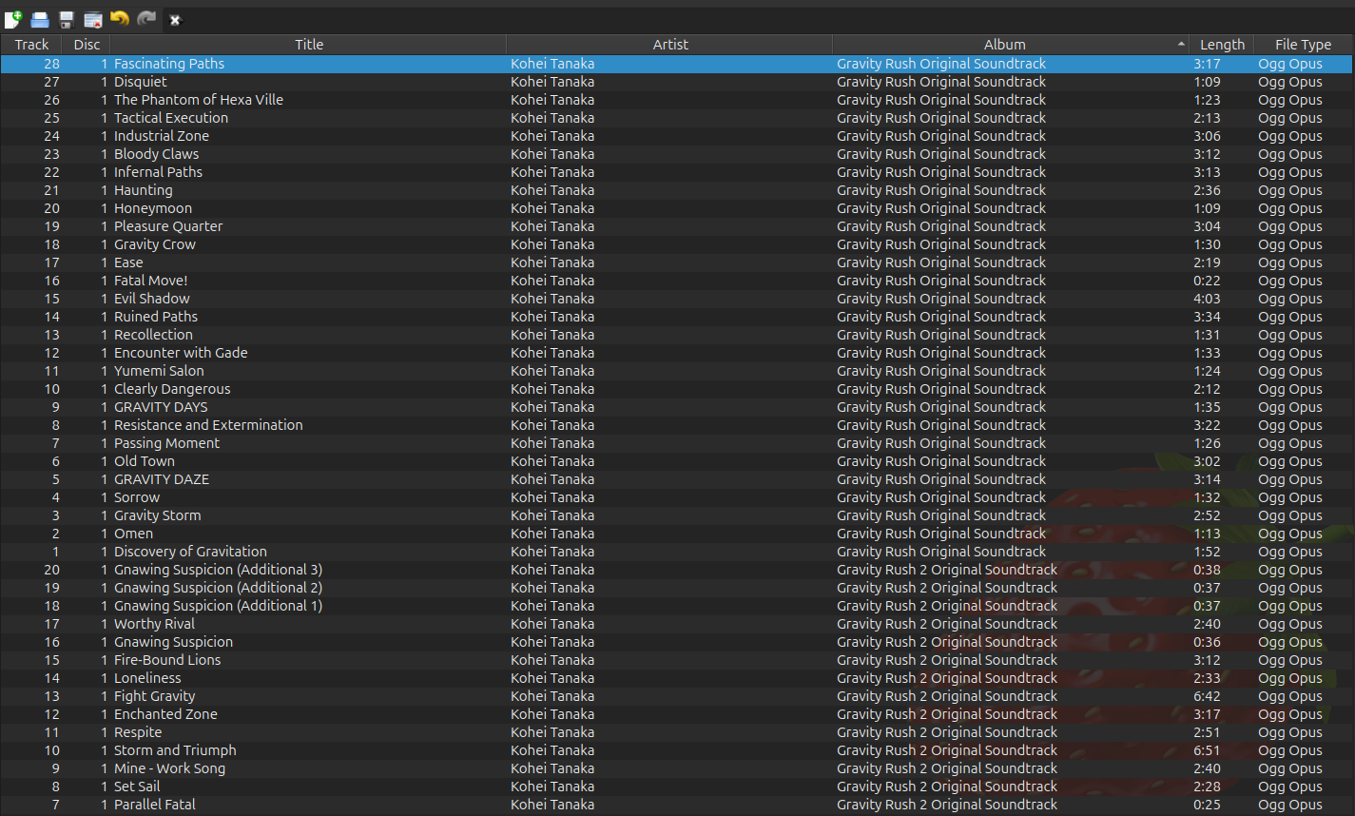The height and width of the screenshot is (816, 1355).
Task: Clear the playlist search filter
Action: pos(175,20)
